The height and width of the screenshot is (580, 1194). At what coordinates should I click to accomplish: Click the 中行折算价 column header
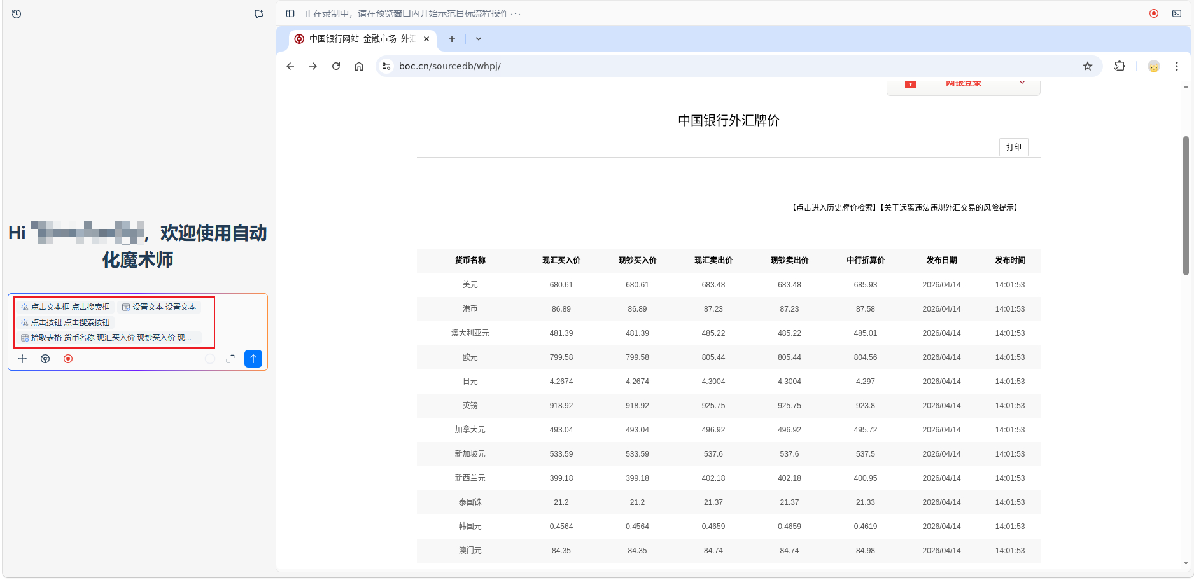click(x=866, y=260)
